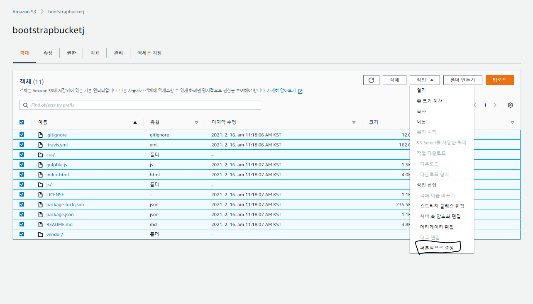Open the README.md object link
Screen dimensions: 533x304
click(59, 224)
